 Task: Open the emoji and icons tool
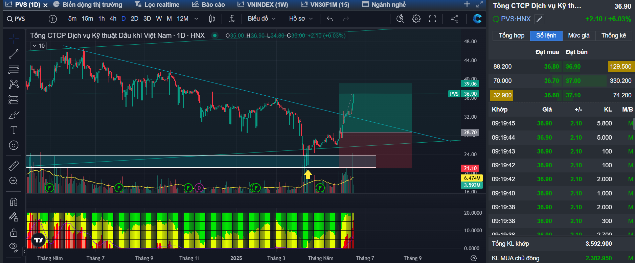click(14, 145)
